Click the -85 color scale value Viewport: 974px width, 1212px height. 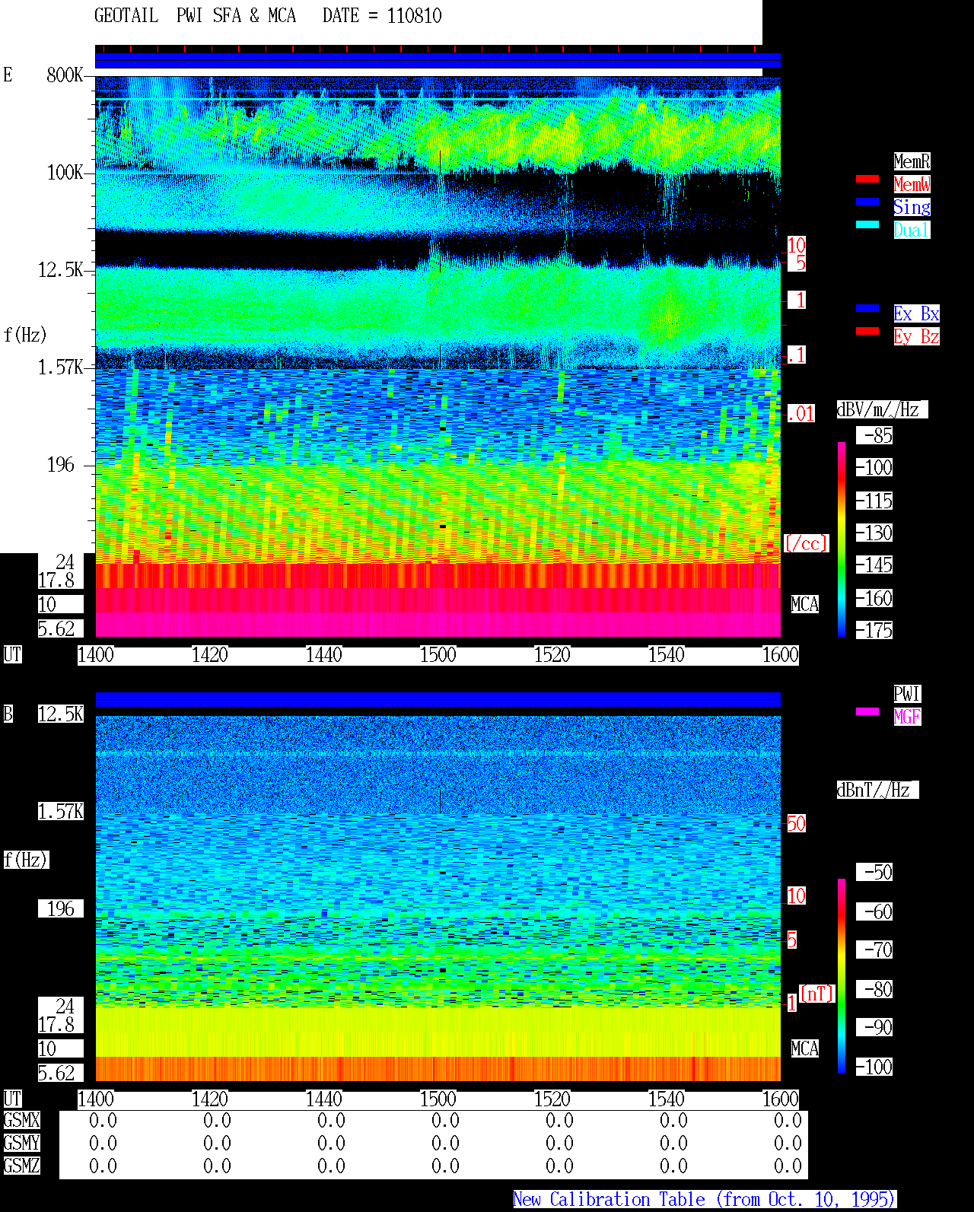(874, 435)
